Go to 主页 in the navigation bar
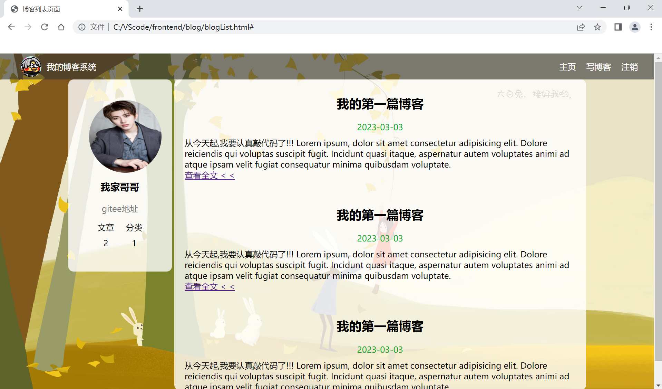662x389 pixels. coord(567,67)
